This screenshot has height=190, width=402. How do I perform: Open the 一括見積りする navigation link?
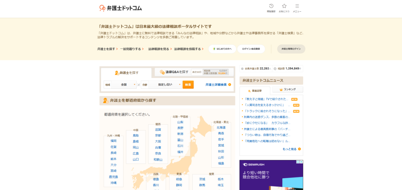(x=132, y=49)
